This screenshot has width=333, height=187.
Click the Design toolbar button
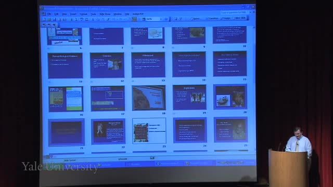tap(225, 19)
